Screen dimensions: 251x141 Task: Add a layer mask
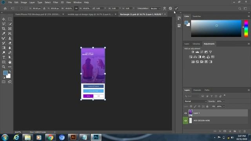pyautogui.click(x=225, y=131)
